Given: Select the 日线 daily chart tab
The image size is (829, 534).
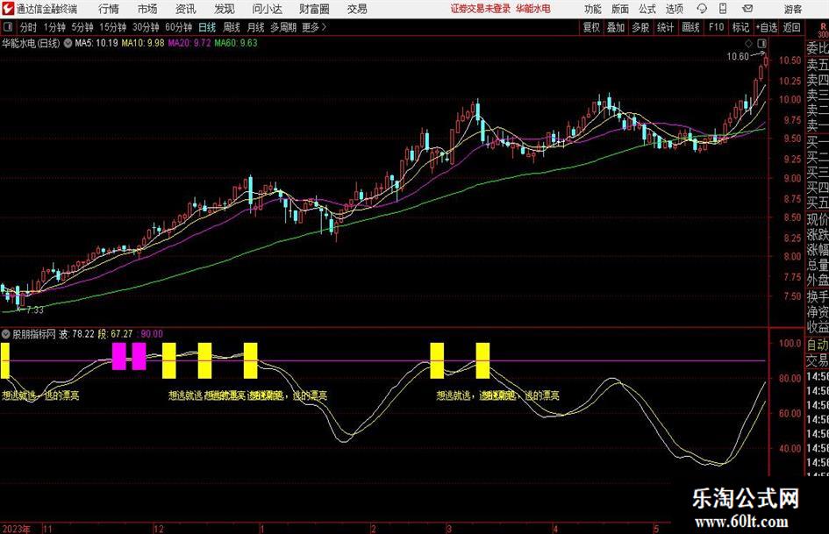Looking at the screenshot, I should [207, 27].
